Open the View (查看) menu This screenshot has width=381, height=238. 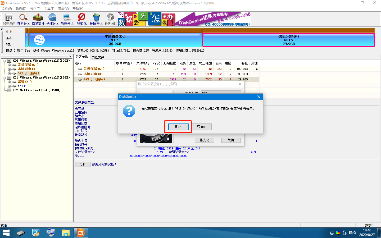point(63,9)
